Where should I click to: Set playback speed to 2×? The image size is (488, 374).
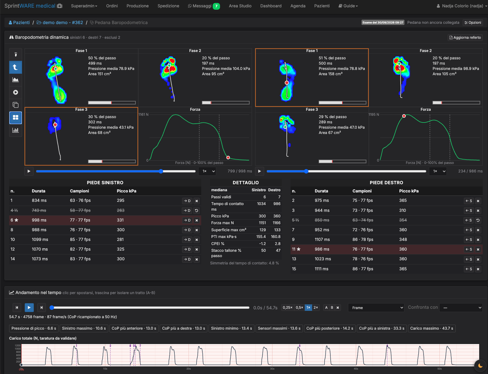click(x=316, y=308)
